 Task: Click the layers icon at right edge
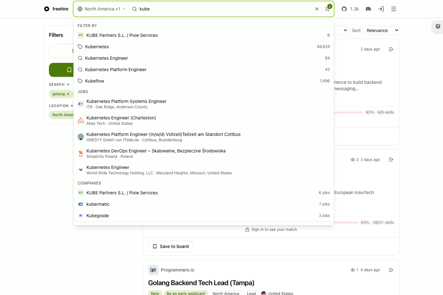pos(438,26)
